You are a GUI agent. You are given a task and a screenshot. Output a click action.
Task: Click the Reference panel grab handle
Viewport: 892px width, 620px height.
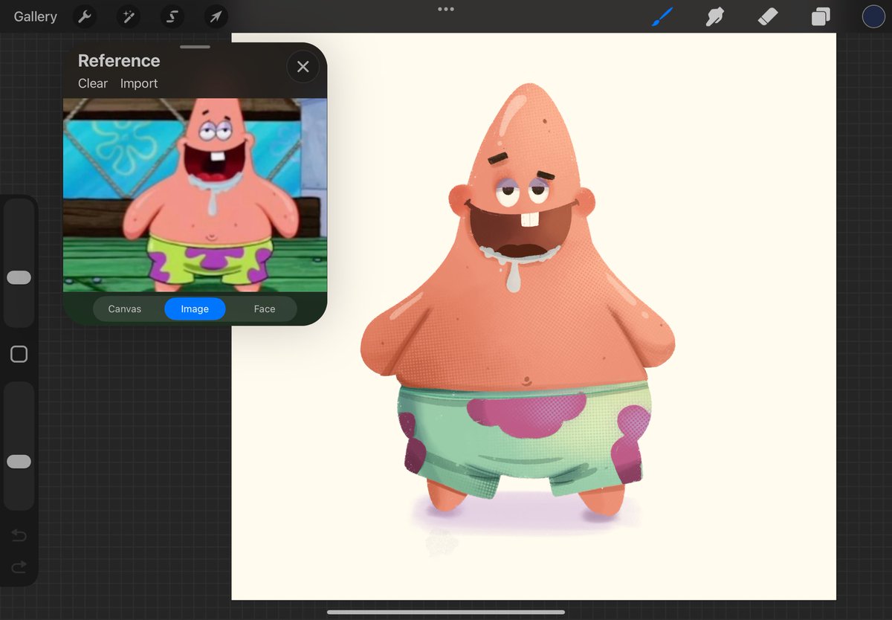(195, 47)
